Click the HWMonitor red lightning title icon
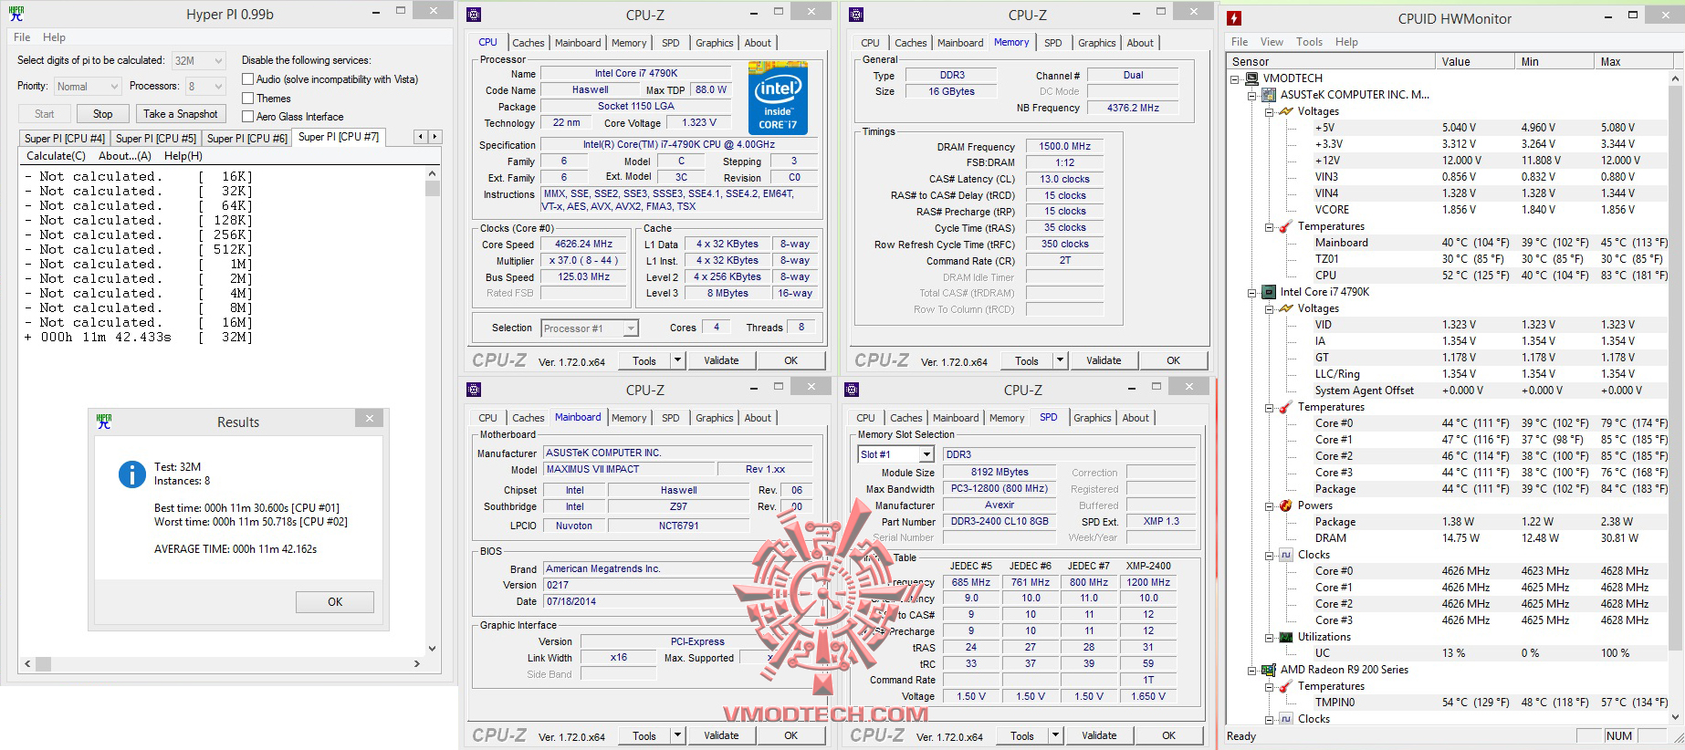This screenshot has width=1685, height=750. point(1234,18)
